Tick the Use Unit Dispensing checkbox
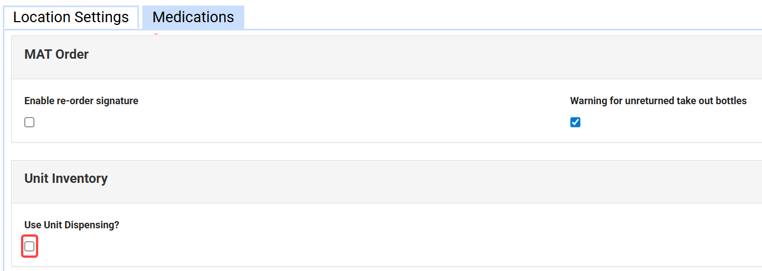Image resolution: width=762 pixels, height=271 pixels. click(29, 246)
